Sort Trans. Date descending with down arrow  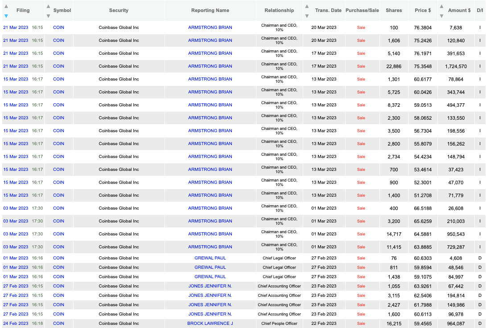[x=307, y=16]
